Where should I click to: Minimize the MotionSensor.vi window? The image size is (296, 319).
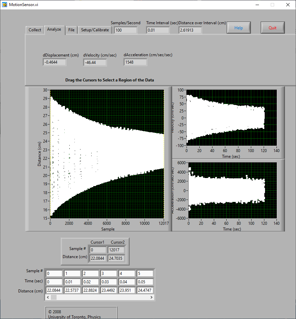[257, 5]
